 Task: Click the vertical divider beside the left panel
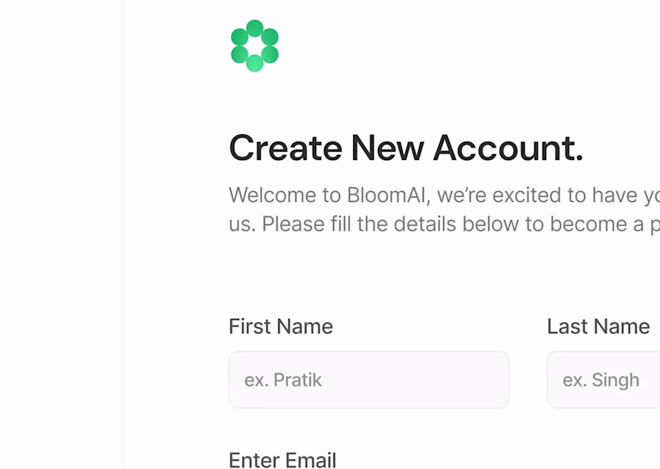(124, 234)
